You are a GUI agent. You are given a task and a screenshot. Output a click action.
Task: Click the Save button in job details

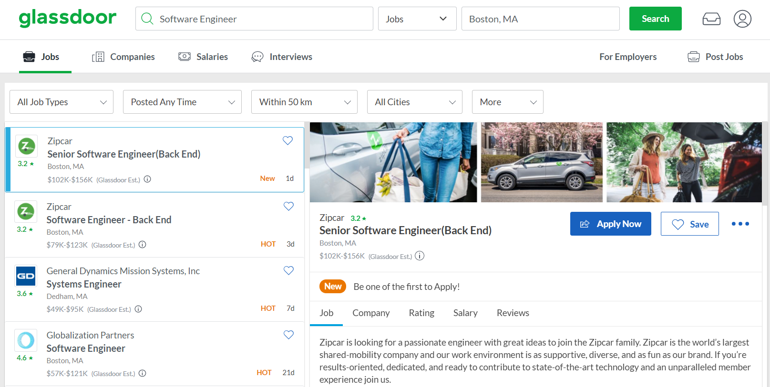[690, 224]
